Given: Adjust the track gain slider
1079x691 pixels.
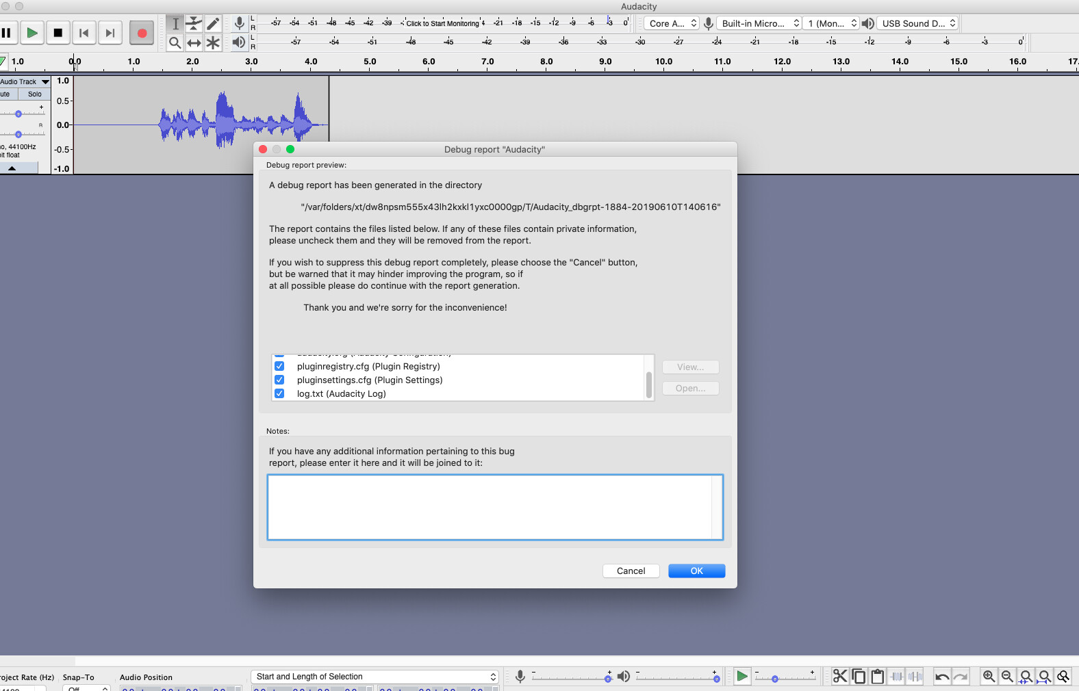Looking at the screenshot, I should [x=18, y=114].
